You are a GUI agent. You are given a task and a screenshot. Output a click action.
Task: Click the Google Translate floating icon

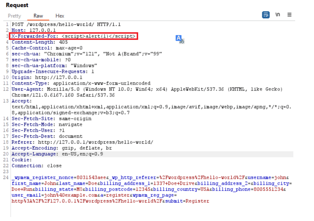[180, 39]
